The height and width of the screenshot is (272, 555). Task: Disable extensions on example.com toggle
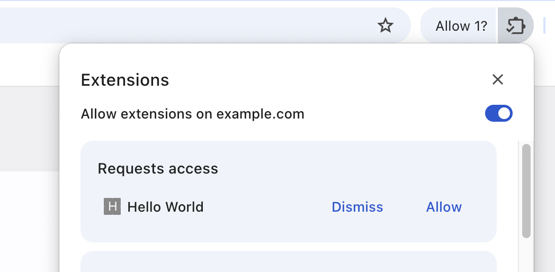coord(498,114)
